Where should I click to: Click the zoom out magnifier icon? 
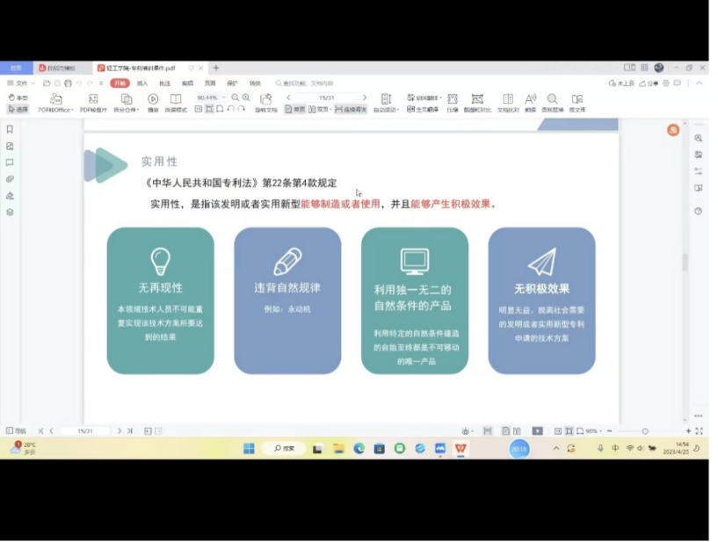(234, 98)
